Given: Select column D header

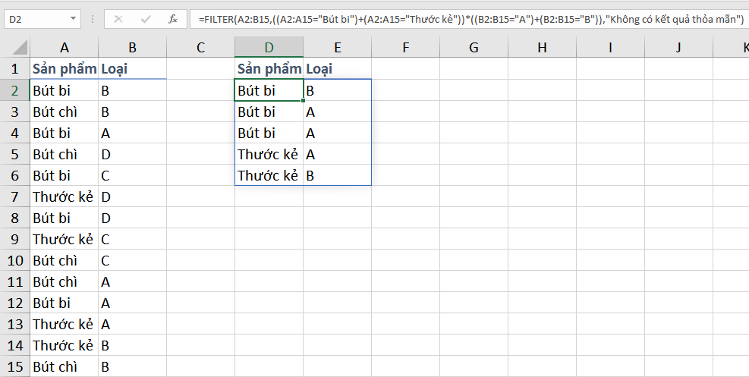Looking at the screenshot, I should pyautogui.click(x=269, y=48).
